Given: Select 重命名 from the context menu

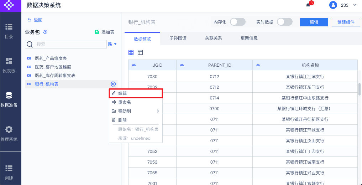Looking at the screenshot, I should (x=125, y=102).
